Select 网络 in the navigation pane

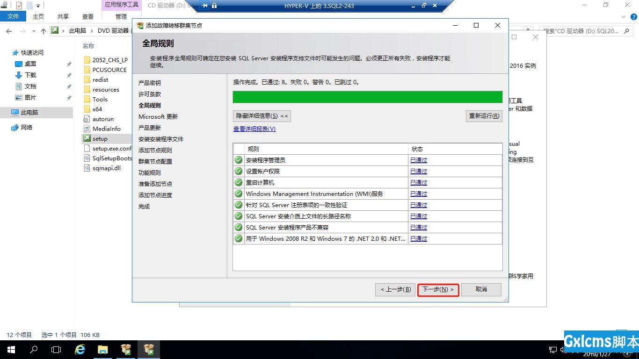[x=27, y=128]
